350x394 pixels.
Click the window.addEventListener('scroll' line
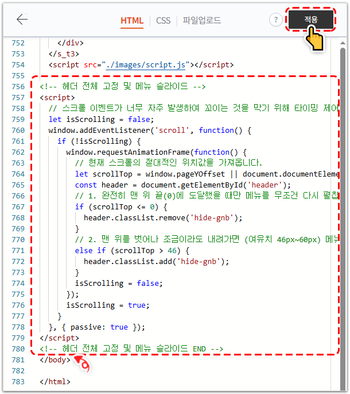(150, 131)
